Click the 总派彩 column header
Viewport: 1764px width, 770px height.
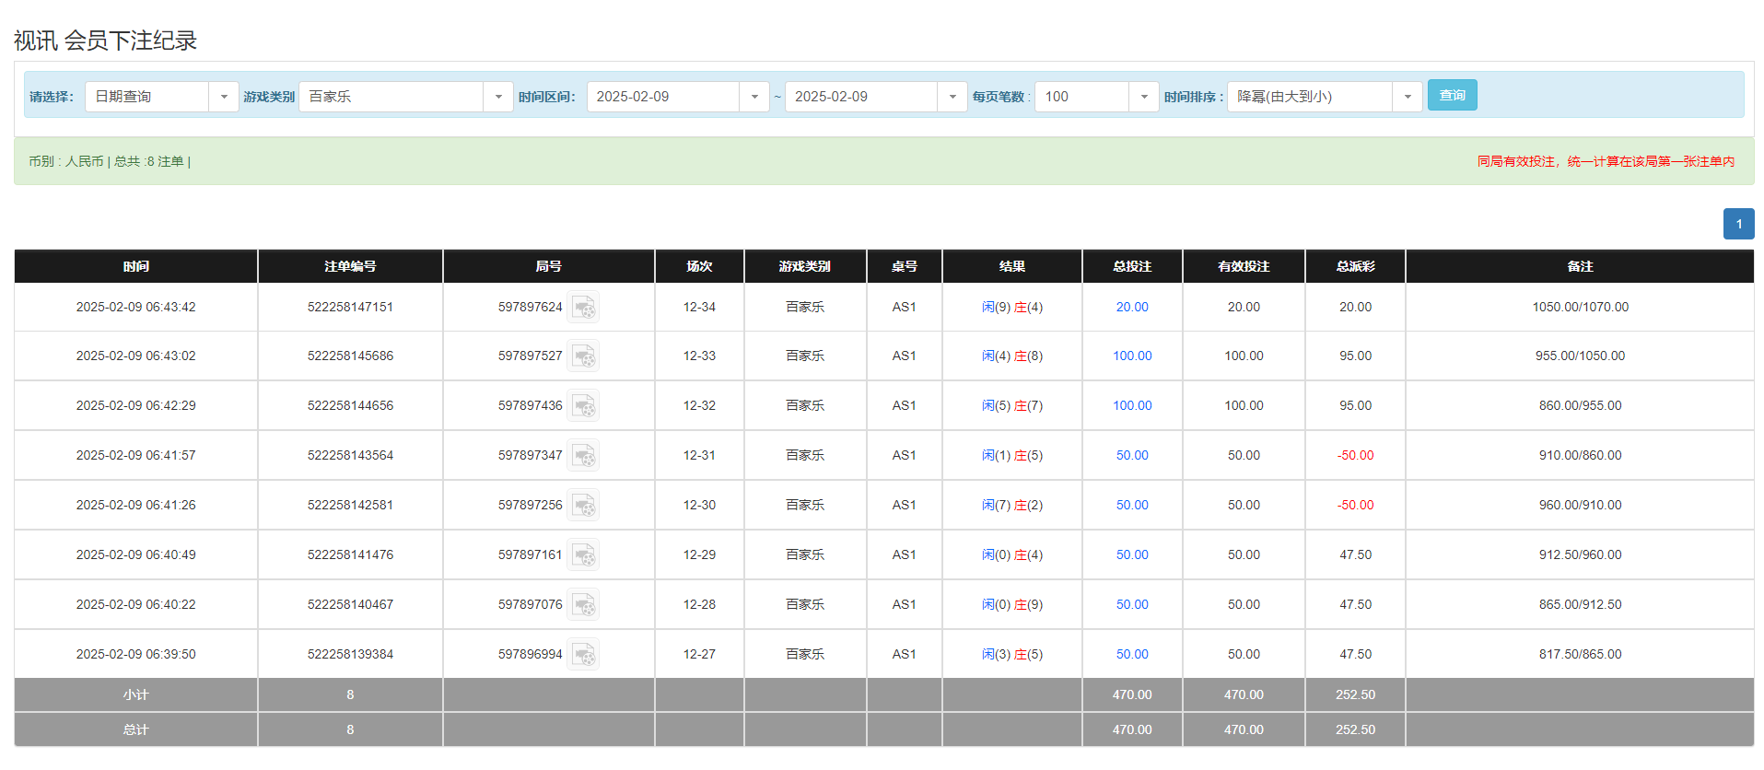(1355, 266)
